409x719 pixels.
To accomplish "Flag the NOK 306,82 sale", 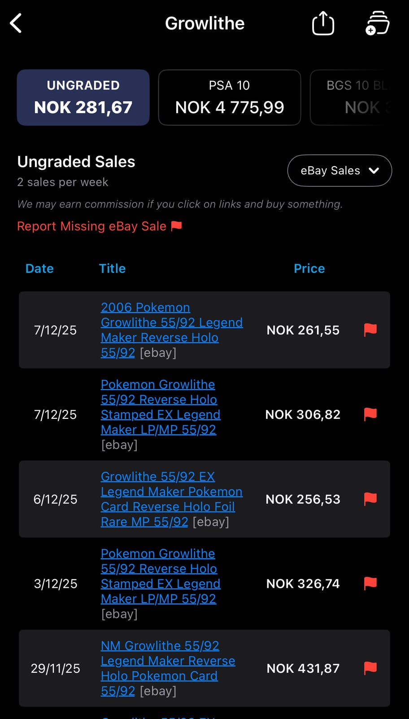I will 370,414.
